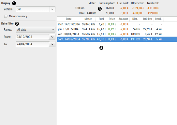The image size is (177, 125).
Task: Click the km/L column header
Action: pyautogui.click(x=158, y=19)
